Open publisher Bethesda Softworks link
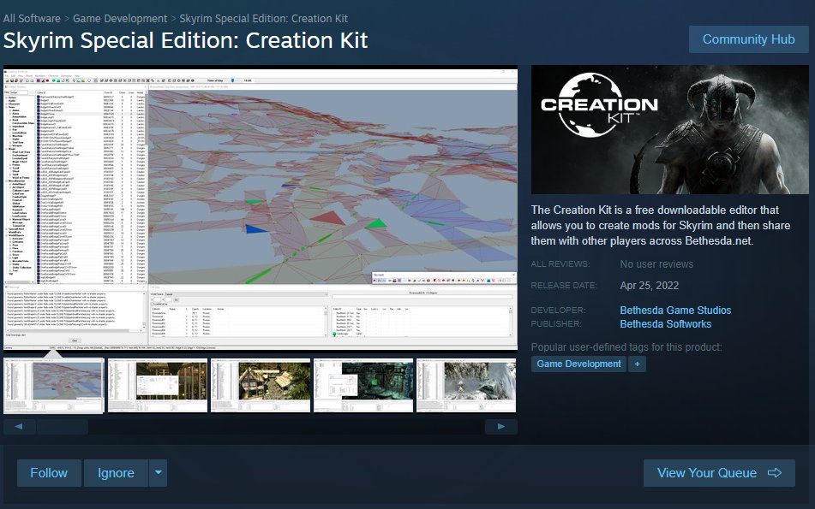This screenshot has width=815, height=509. (x=665, y=323)
